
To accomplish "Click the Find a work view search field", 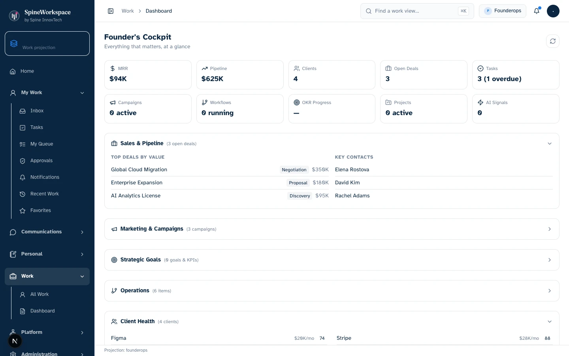I will tap(417, 11).
